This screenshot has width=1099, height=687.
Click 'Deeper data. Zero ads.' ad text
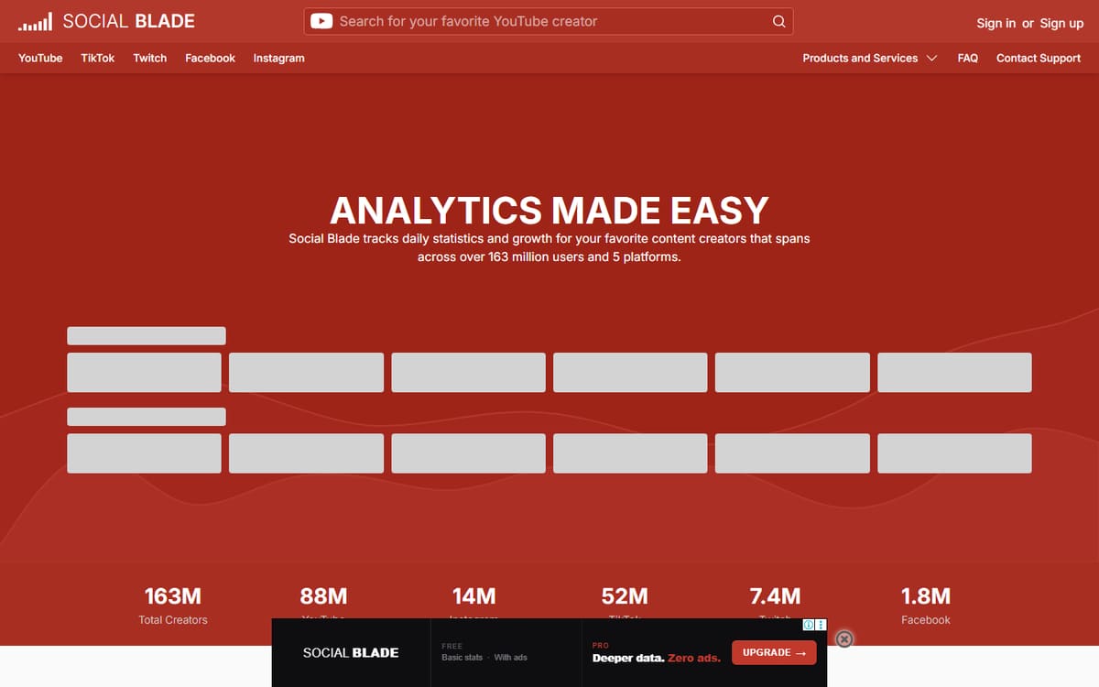(x=657, y=658)
